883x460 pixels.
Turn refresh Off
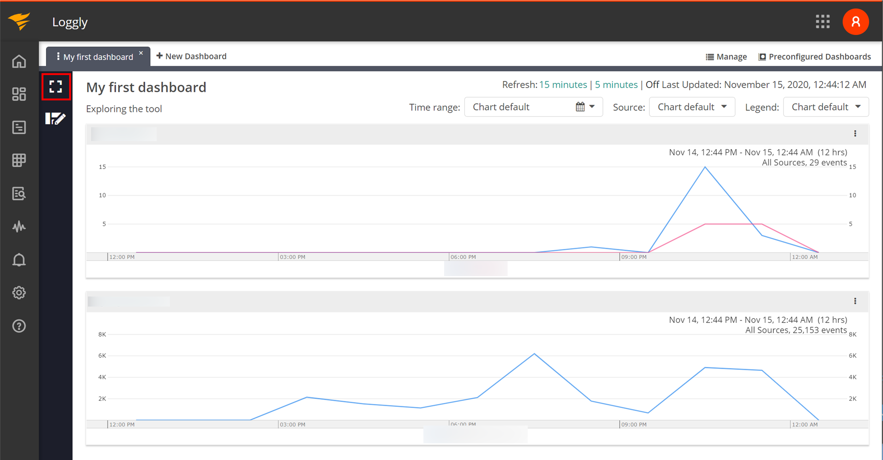coord(652,84)
